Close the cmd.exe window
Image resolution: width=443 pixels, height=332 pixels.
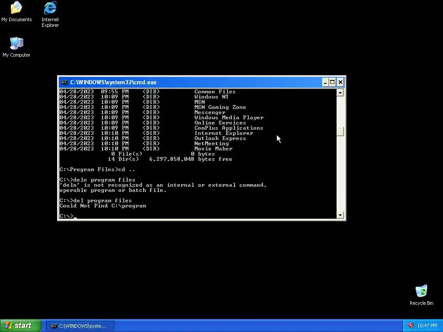(340, 83)
